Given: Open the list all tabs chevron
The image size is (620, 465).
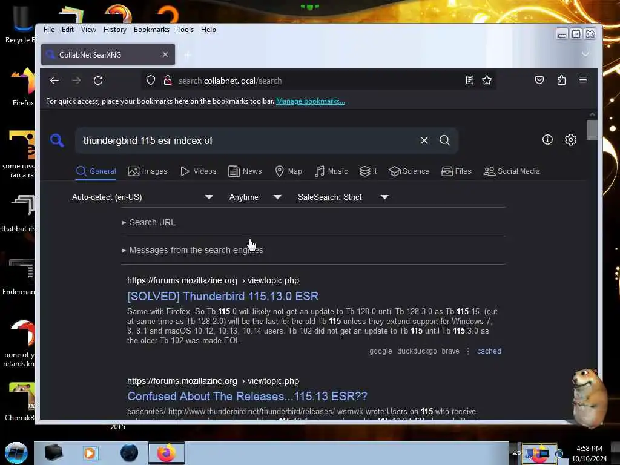Looking at the screenshot, I should (585, 54).
